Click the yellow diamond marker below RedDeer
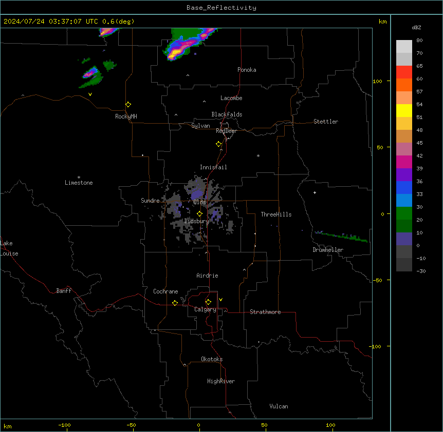 pos(218,144)
